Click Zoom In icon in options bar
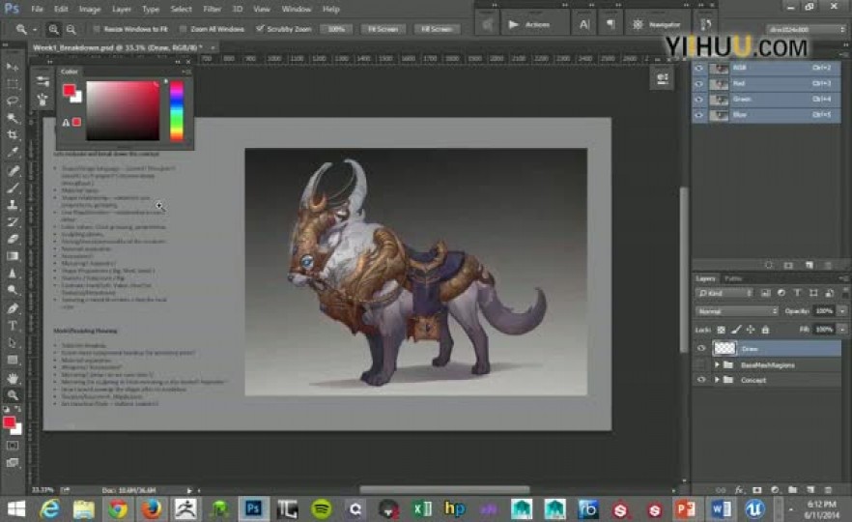The width and height of the screenshot is (852, 522). [53, 29]
